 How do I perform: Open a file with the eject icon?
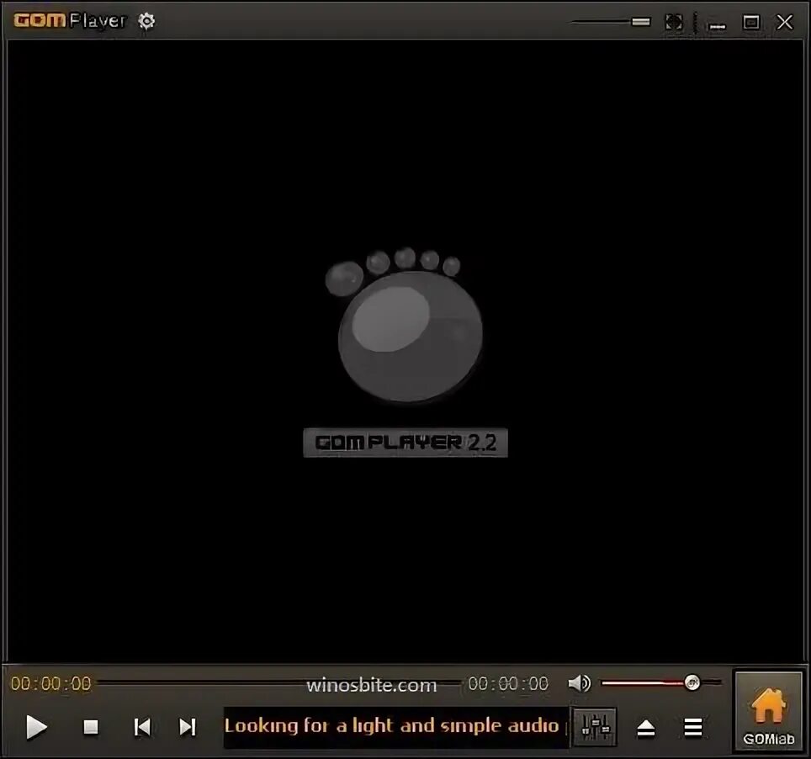pos(646,729)
